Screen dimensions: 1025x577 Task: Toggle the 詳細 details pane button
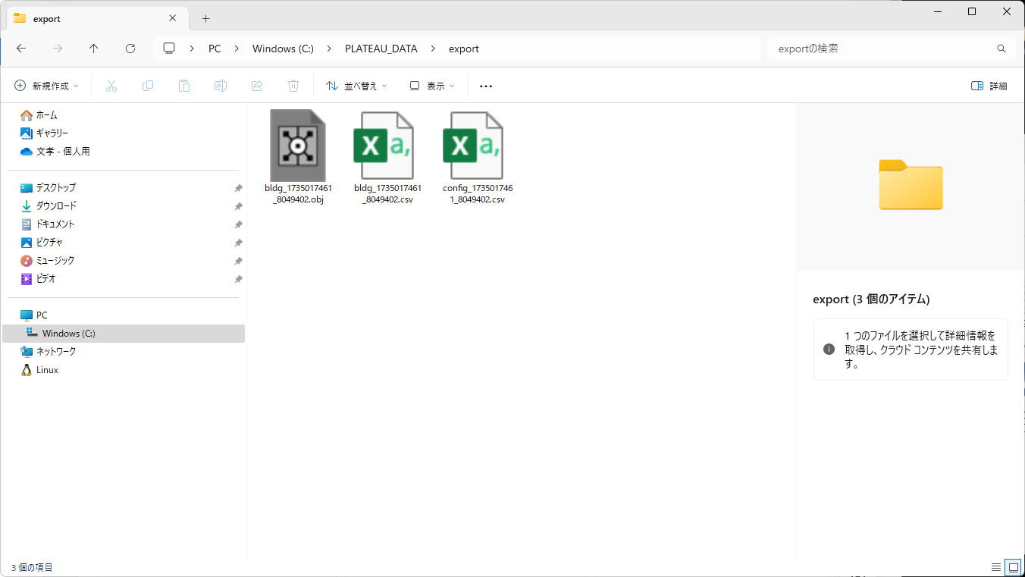point(989,86)
